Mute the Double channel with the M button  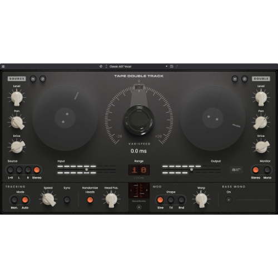(235, 79)
